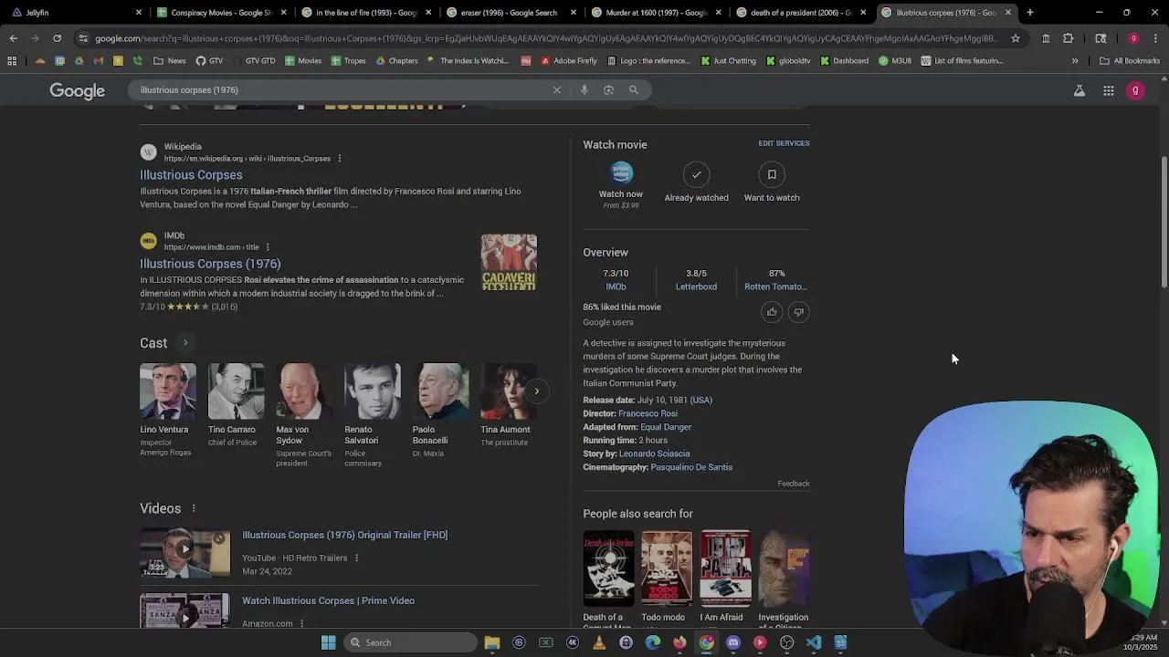Open the Leonardo Sciascia link

pyautogui.click(x=654, y=454)
